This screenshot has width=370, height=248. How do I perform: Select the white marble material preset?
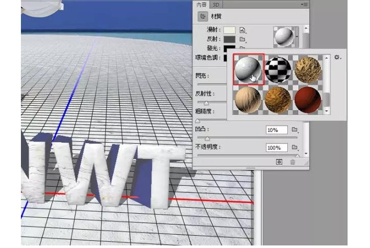click(248, 69)
